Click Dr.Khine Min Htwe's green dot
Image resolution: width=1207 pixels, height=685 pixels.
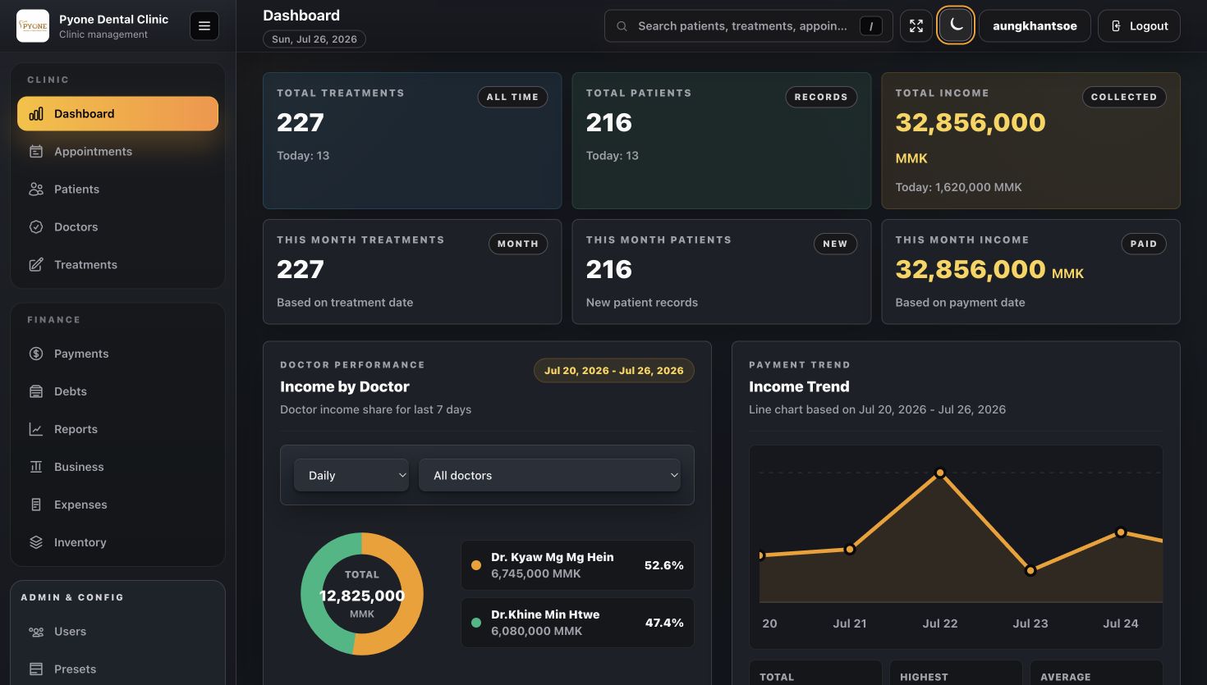pos(476,623)
